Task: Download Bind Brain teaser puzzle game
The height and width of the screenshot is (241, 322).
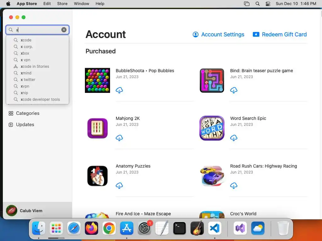Action: [234, 90]
